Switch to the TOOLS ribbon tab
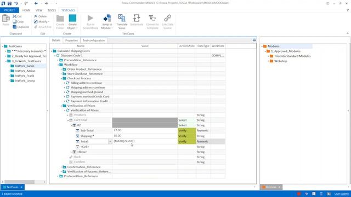The image size is (351, 197). point(52,10)
